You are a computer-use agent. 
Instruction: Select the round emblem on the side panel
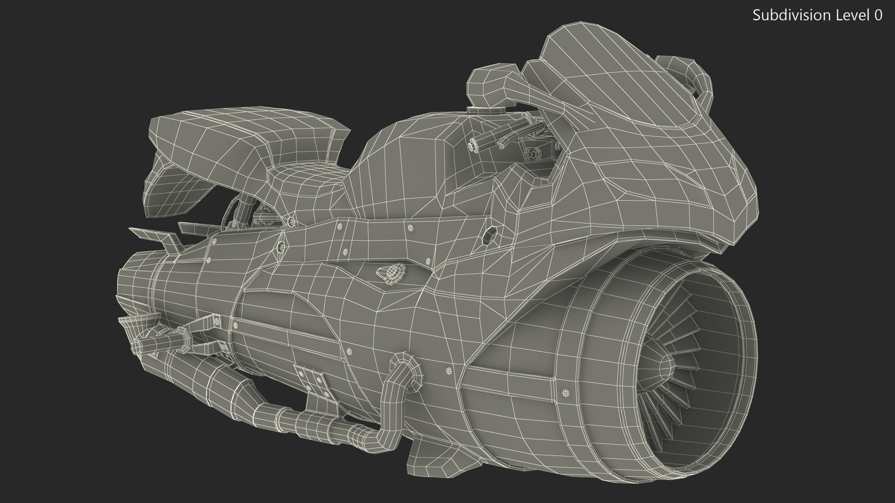(393, 272)
